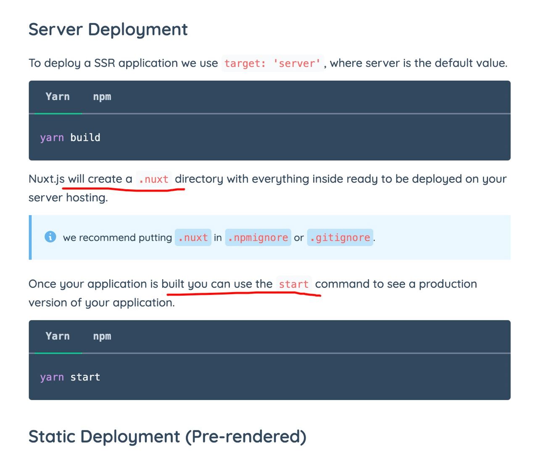This screenshot has height=459, width=538.
Task: Click the Static Deployment (Pre-rendered) heading
Action: coord(167,437)
